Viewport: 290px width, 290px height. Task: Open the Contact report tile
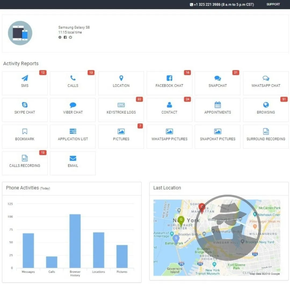point(169,110)
